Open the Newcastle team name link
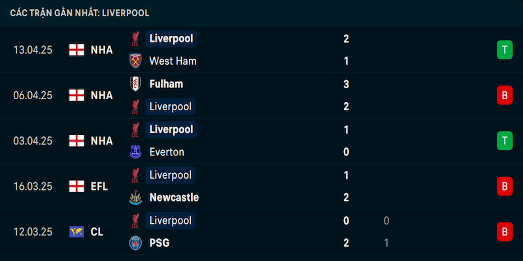 pos(174,198)
